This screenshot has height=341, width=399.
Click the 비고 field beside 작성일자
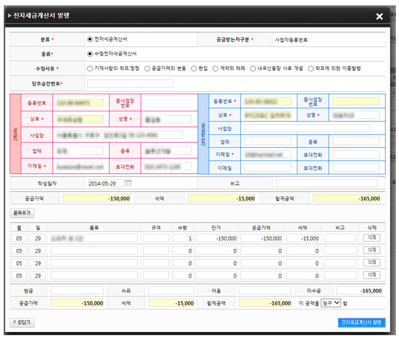[x=327, y=183]
